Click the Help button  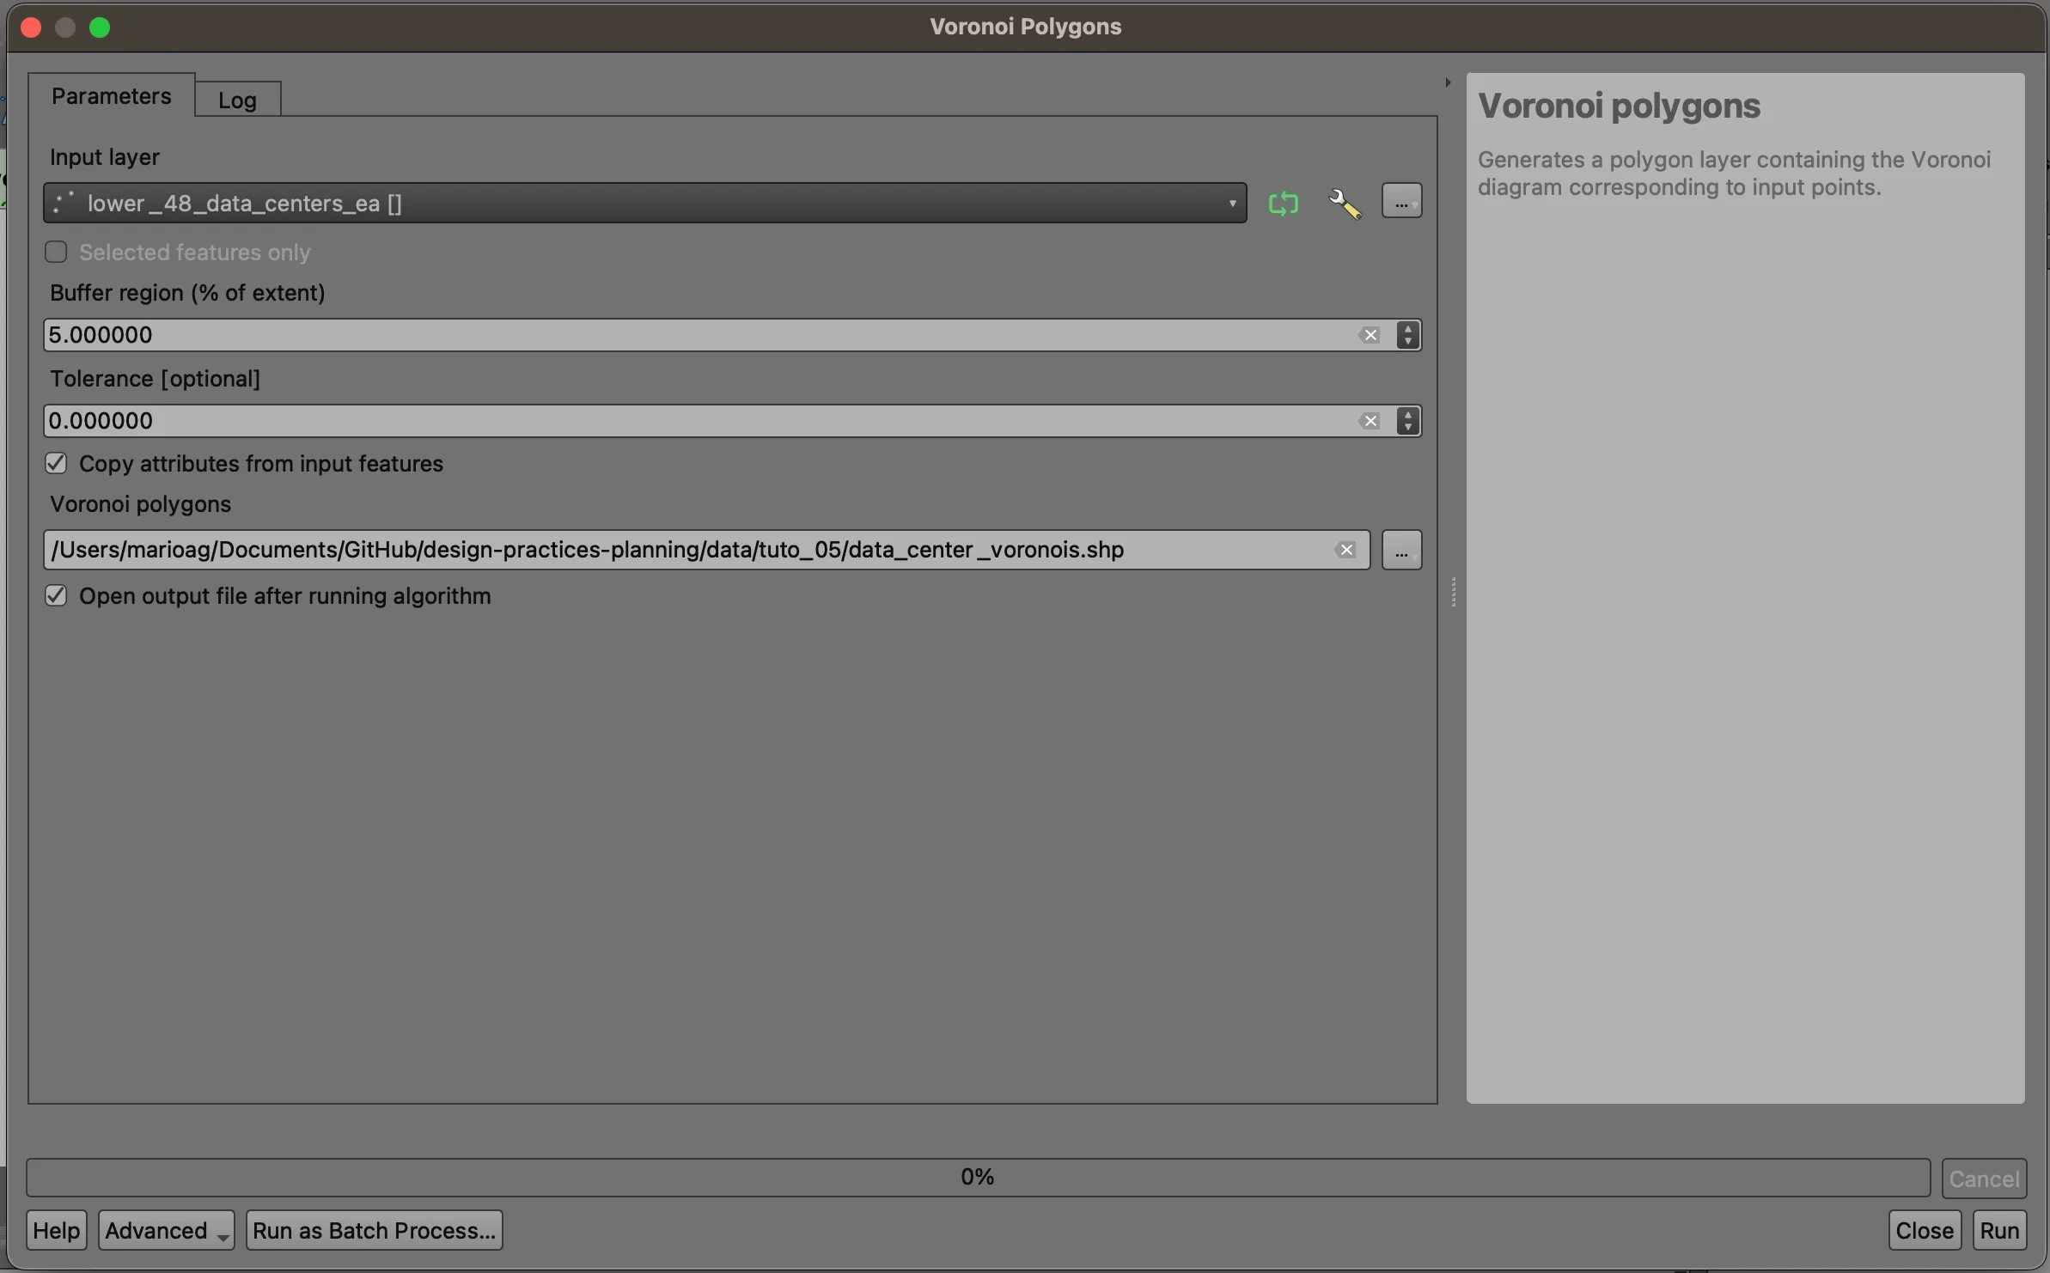pos(54,1230)
